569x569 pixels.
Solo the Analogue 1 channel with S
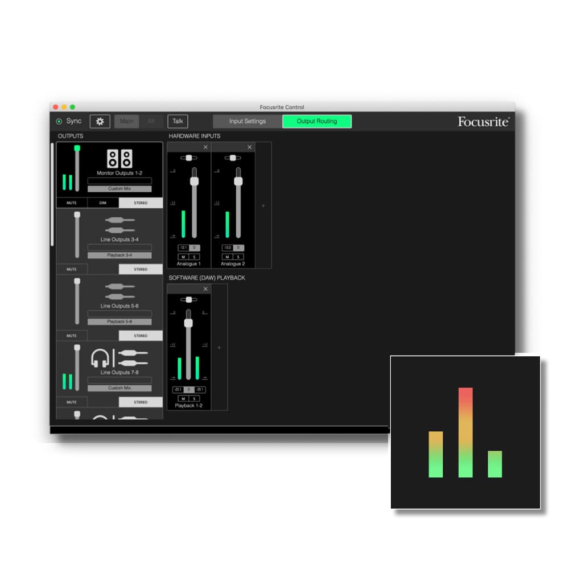tap(194, 257)
